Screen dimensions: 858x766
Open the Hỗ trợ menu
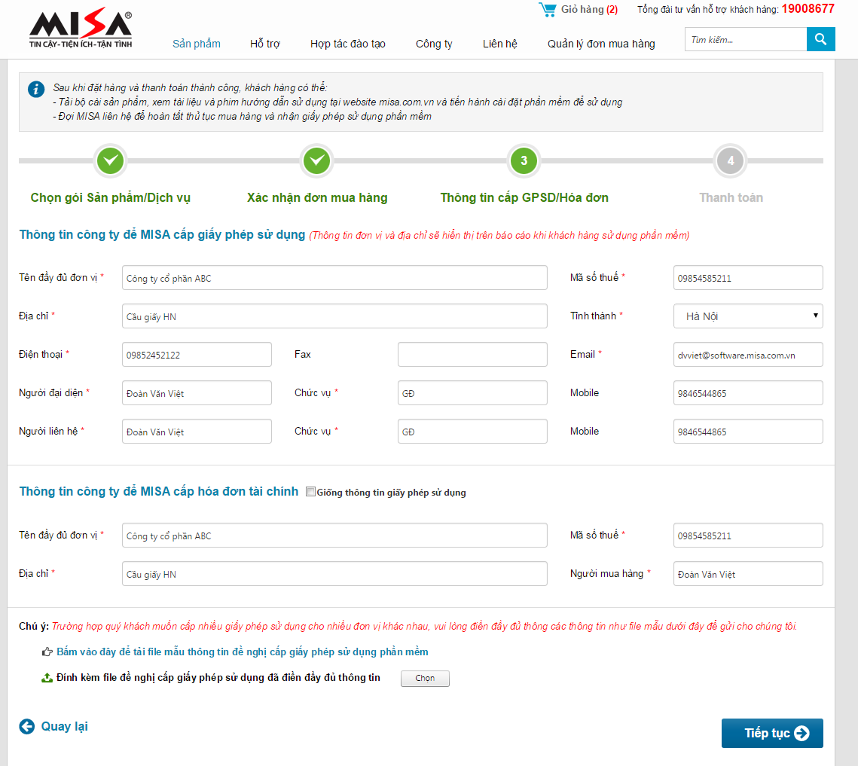(265, 44)
